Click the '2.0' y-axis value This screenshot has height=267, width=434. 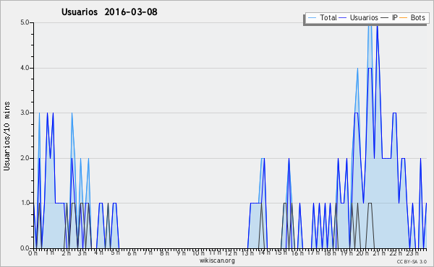point(25,158)
